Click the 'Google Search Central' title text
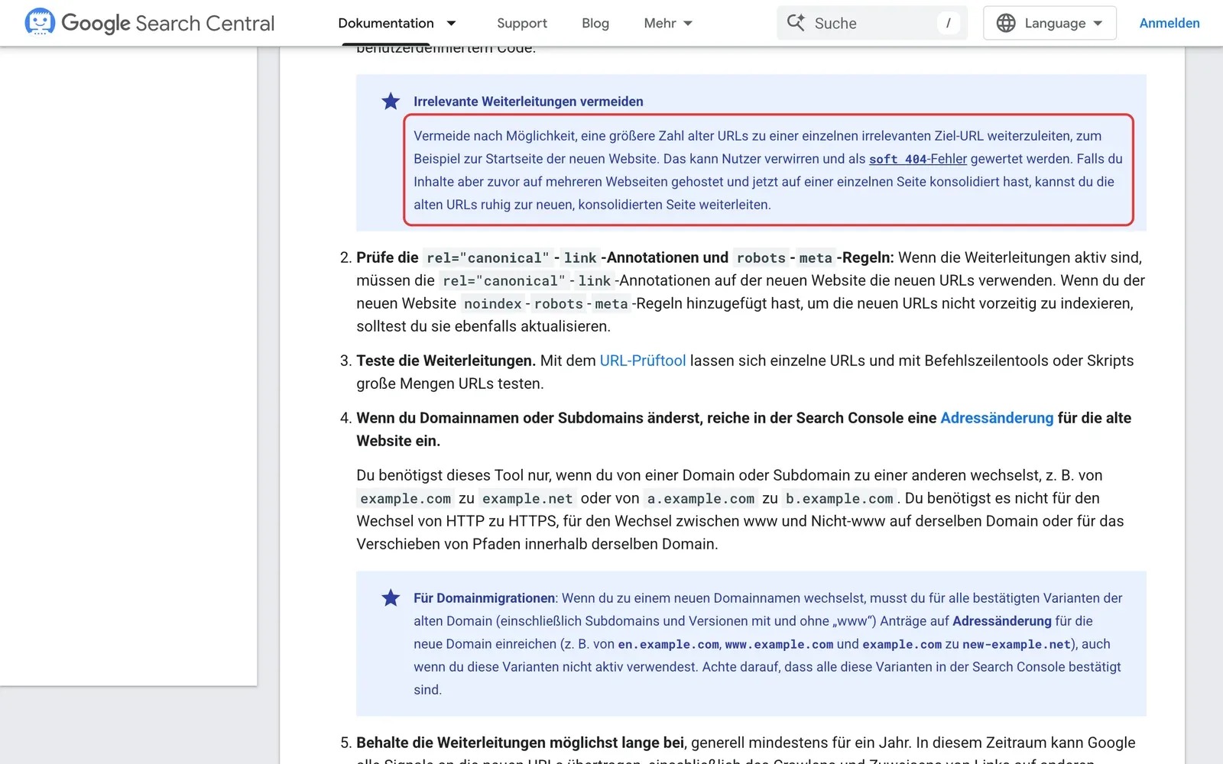The height and width of the screenshot is (764, 1223). pos(167,24)
